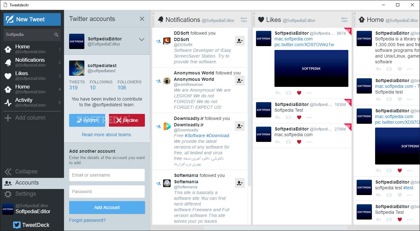Click the Email or username field
The height and width of the screenshot is (231, 420).
[x=107, y=175]
